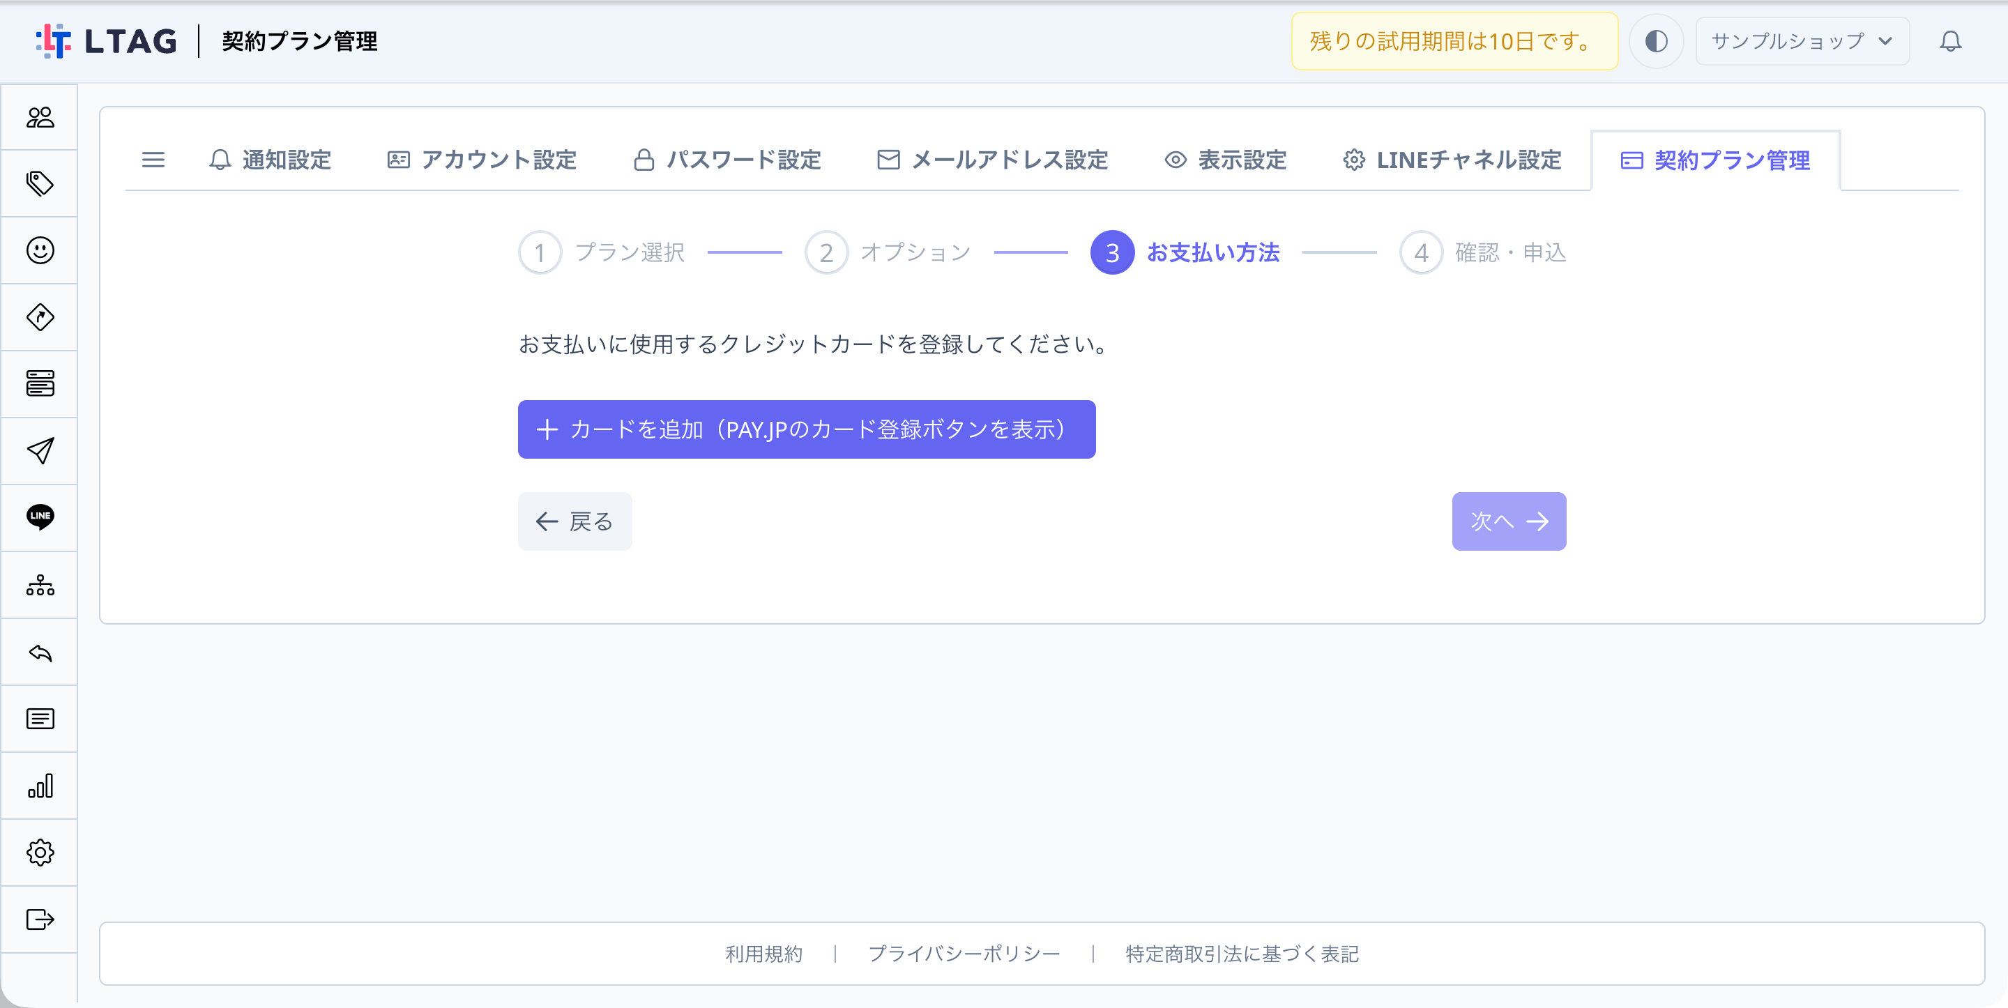Select step 3 お支払い方法
Viewport: 2008px width, 1008px height.
click(x=1185, y=252)
